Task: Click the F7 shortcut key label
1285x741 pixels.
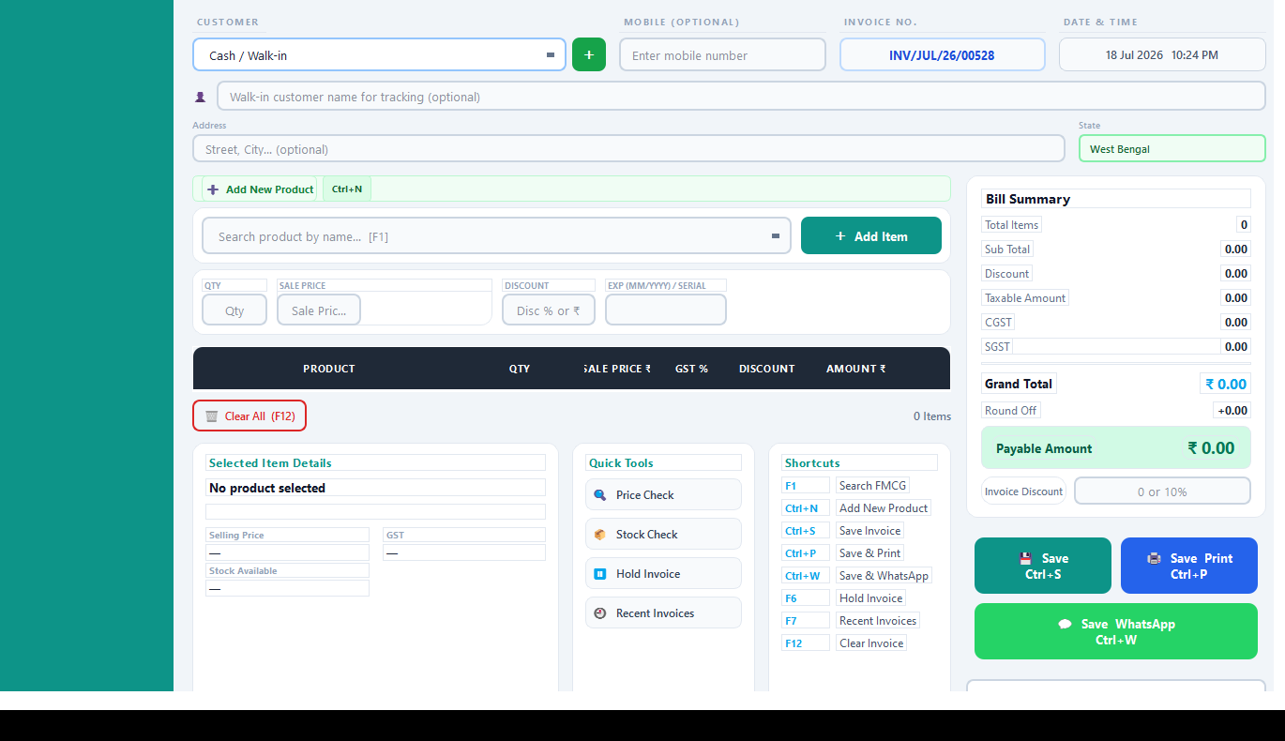Action: point(806,621)
